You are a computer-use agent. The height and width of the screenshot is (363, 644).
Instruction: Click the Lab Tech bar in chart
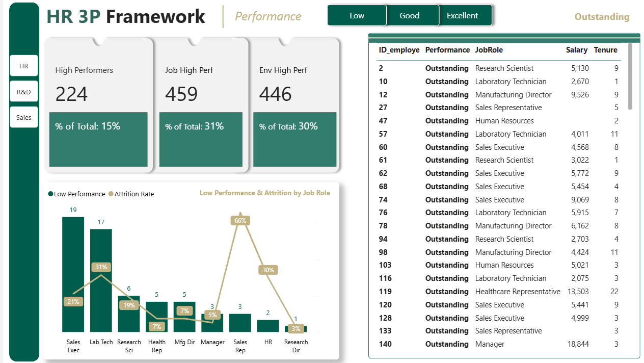click(x=101, y=280)
